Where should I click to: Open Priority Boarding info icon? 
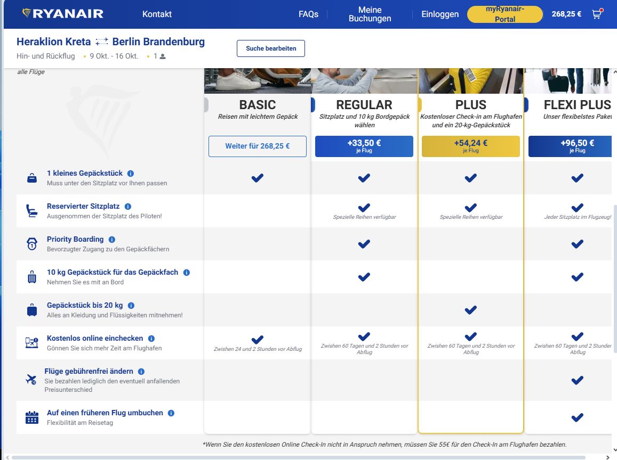point(112,240)
